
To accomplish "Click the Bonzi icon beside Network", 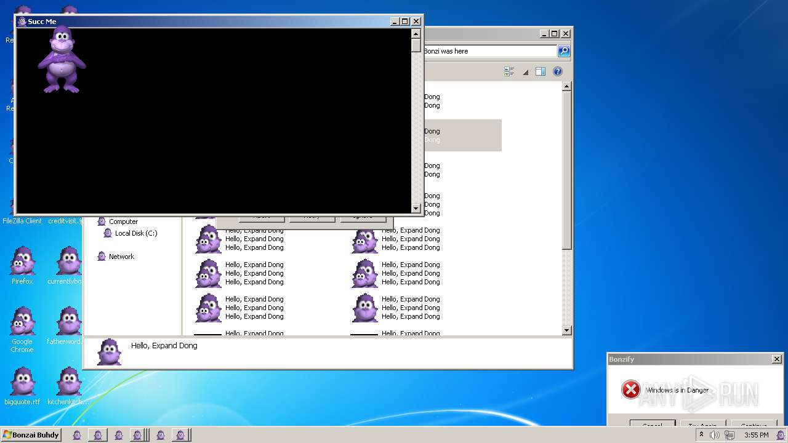I will click(x=102, y=257).
